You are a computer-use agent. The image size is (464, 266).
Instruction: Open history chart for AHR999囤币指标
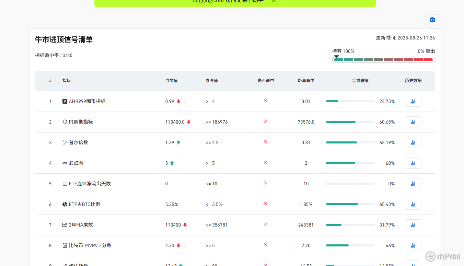[413, 101]
